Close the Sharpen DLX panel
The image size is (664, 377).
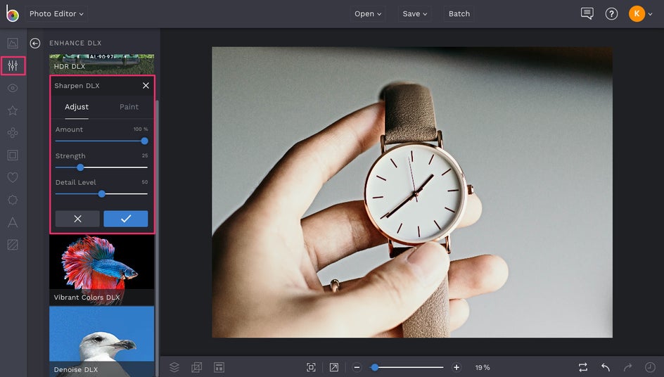[146, 86]
